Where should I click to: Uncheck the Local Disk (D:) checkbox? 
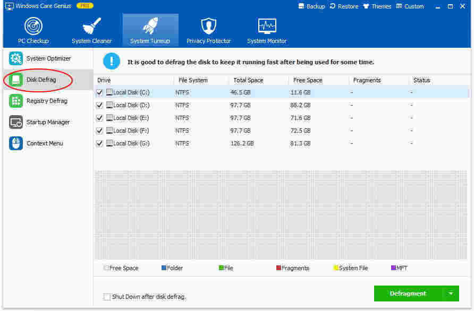point(99,105)
